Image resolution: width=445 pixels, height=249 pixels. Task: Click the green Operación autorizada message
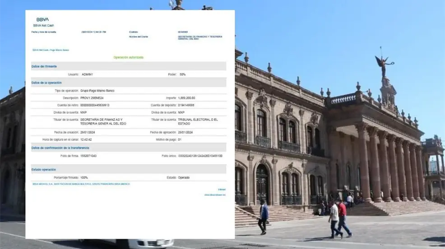click(129, 58)
